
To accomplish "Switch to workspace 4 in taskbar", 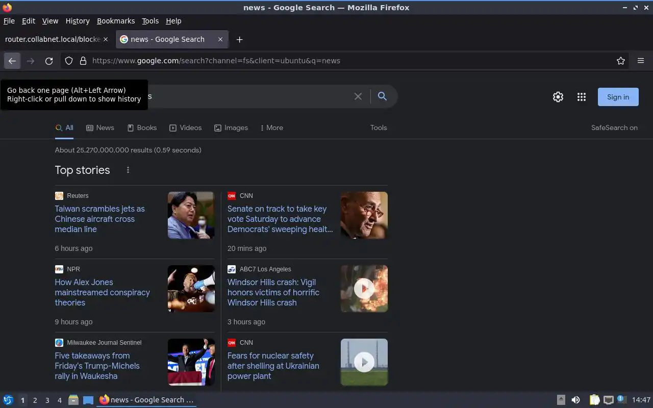I will 59,400.
